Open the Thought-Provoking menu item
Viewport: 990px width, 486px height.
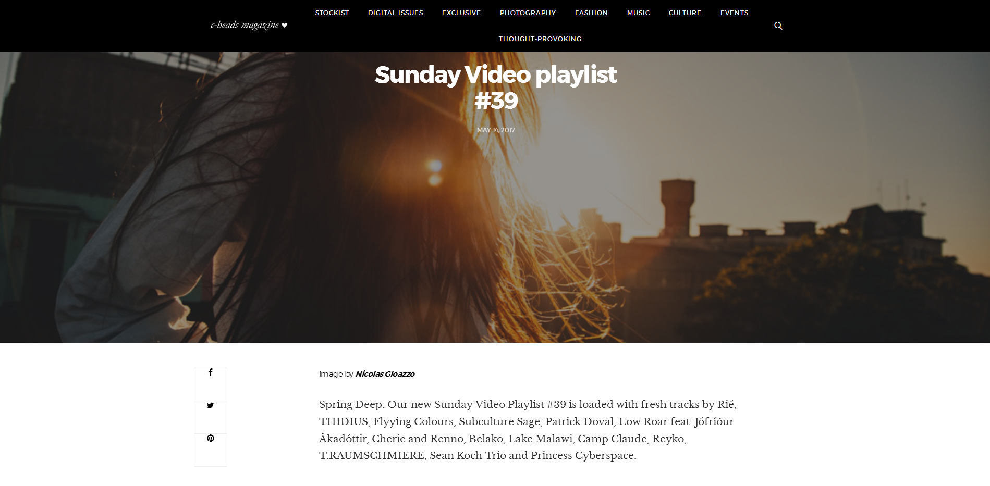point(540,39)
